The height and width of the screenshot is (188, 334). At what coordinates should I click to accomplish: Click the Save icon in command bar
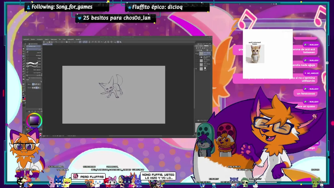coord(52,42)
